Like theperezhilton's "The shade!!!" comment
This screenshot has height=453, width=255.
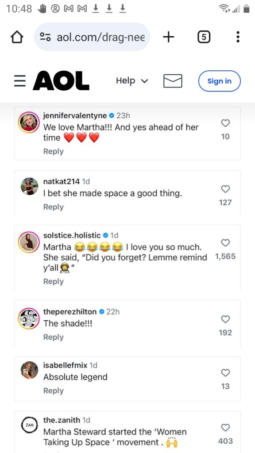click(225, 319)
